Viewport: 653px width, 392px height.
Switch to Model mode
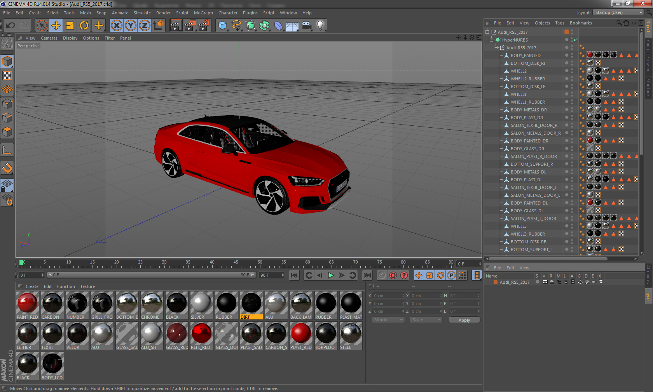click(7, 61)
